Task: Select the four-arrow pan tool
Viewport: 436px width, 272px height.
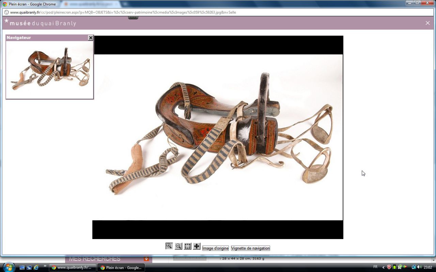Action: point(197,246)
